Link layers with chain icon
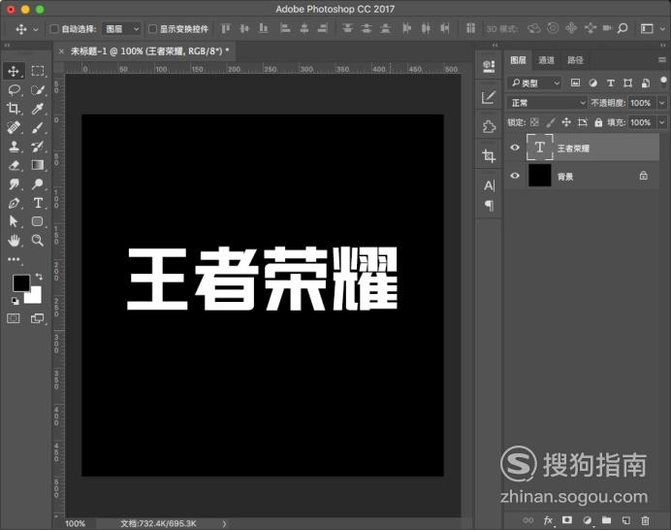Screen dimensions: 671x530 pos(528,520)
